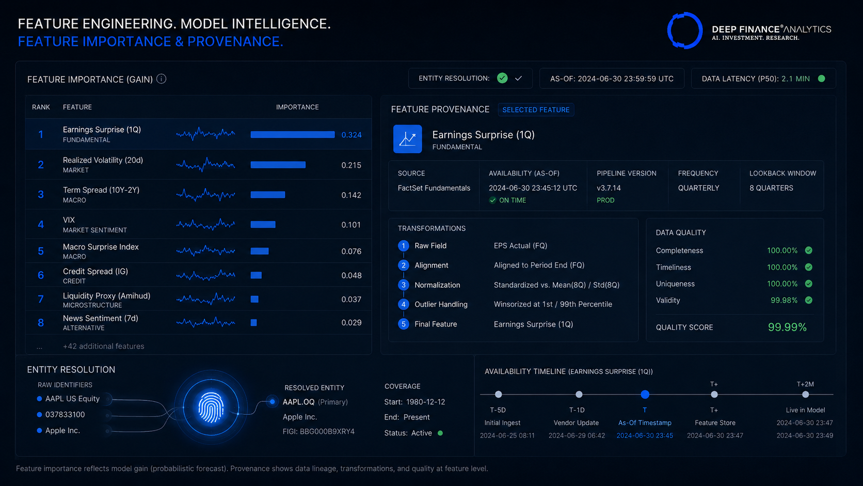Screen dimensions: 863x486
Task: Click the SELECTED FEATURE badge
Action: 536,110
